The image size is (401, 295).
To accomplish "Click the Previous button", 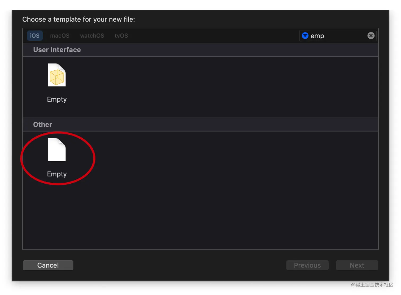I will tap(307, 265).
